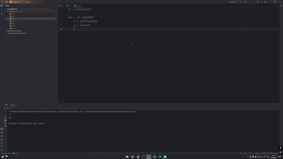Open IDE settings gear icon
283x159 pixels.
click(x=265, y=2)
